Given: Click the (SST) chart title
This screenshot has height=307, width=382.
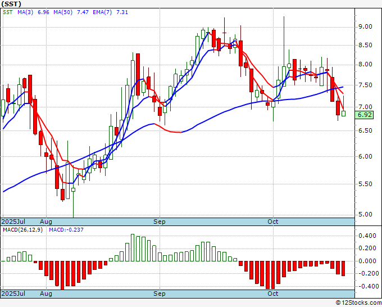Looking at the screenshot, I should pos(11,4).
